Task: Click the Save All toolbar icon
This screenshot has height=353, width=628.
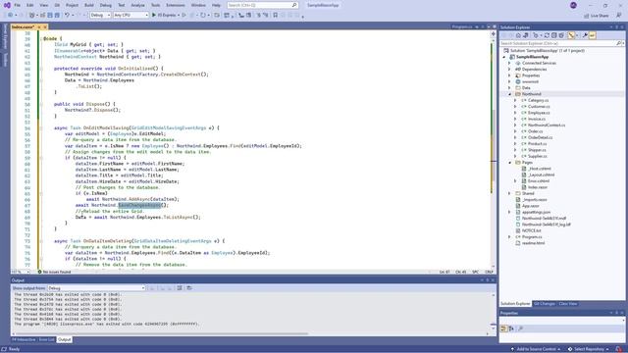Action: coord(57,15)
